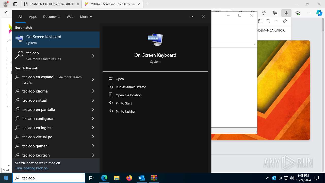Expand the teclado see more results arrow
The image size is (325, 183).
[x=93, y=56]
